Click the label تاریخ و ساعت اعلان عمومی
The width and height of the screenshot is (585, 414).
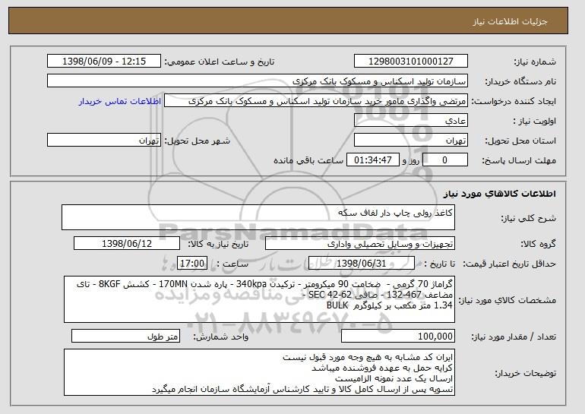point(220,62)
